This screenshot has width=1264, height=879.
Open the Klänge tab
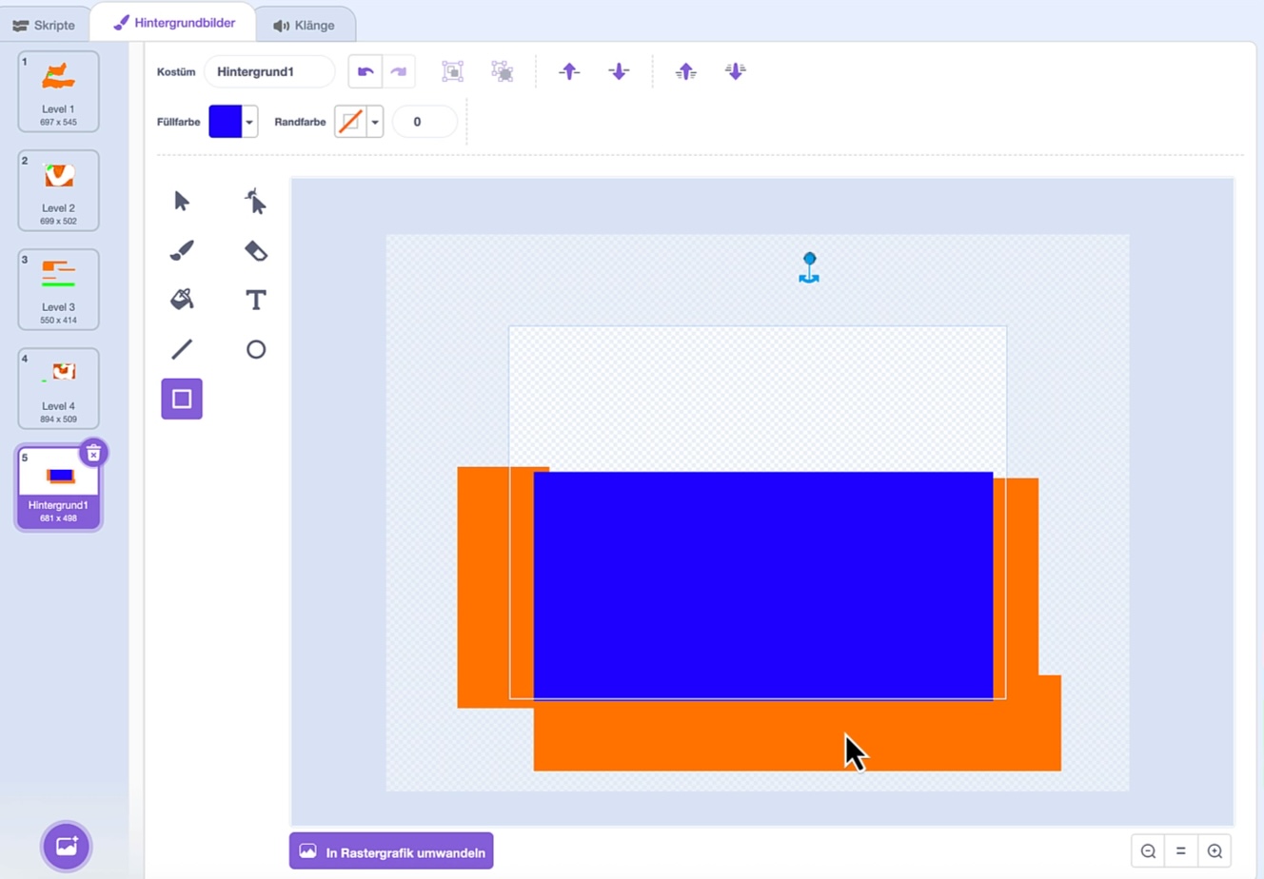pyautogui.click(x=305, y=25)
